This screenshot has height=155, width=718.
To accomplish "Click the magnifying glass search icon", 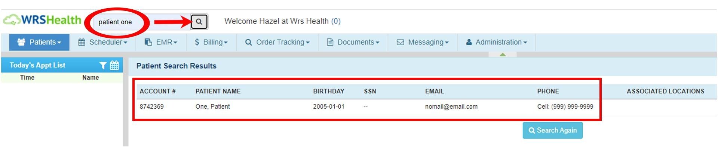I will point(199,22).
